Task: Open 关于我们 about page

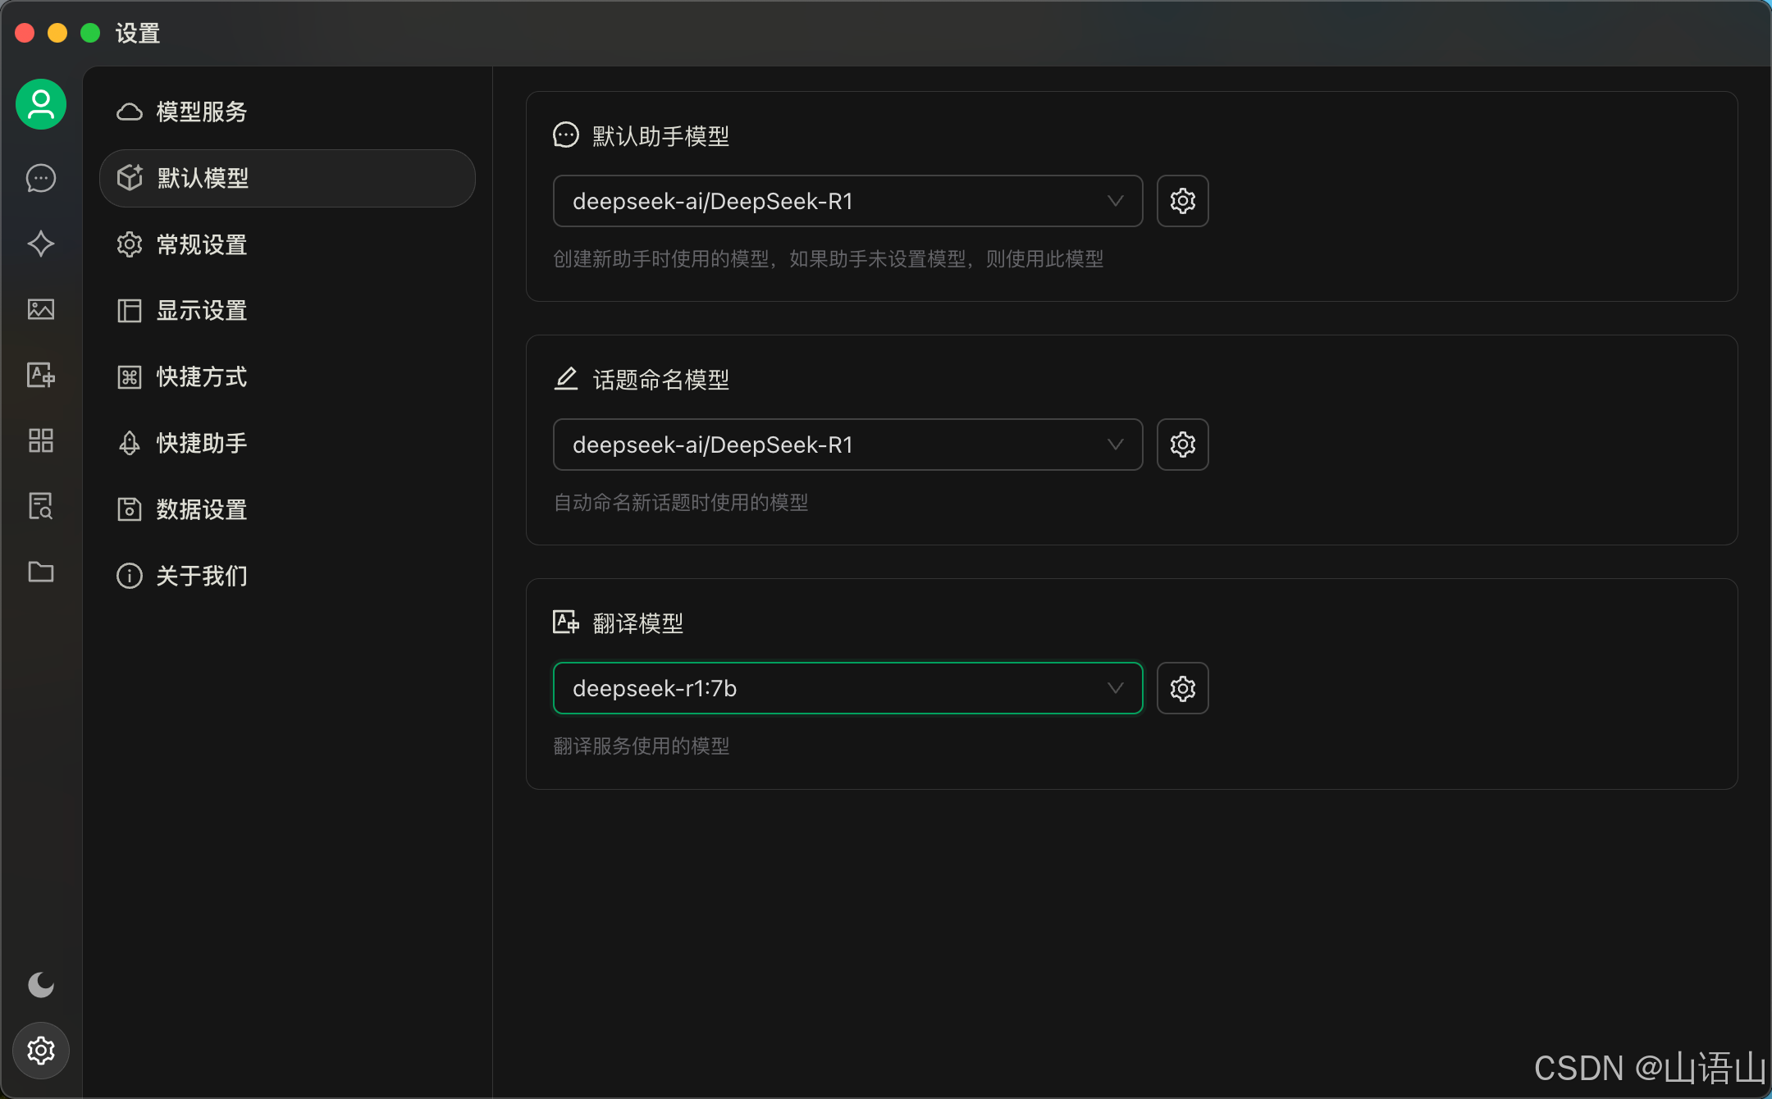Action: coord(287,576)
